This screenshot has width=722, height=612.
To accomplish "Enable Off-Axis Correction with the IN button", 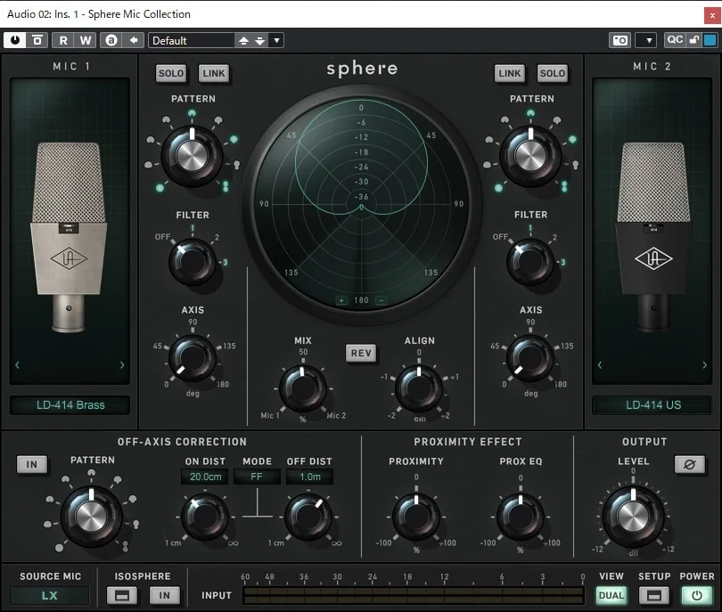I will coord(32,464).
